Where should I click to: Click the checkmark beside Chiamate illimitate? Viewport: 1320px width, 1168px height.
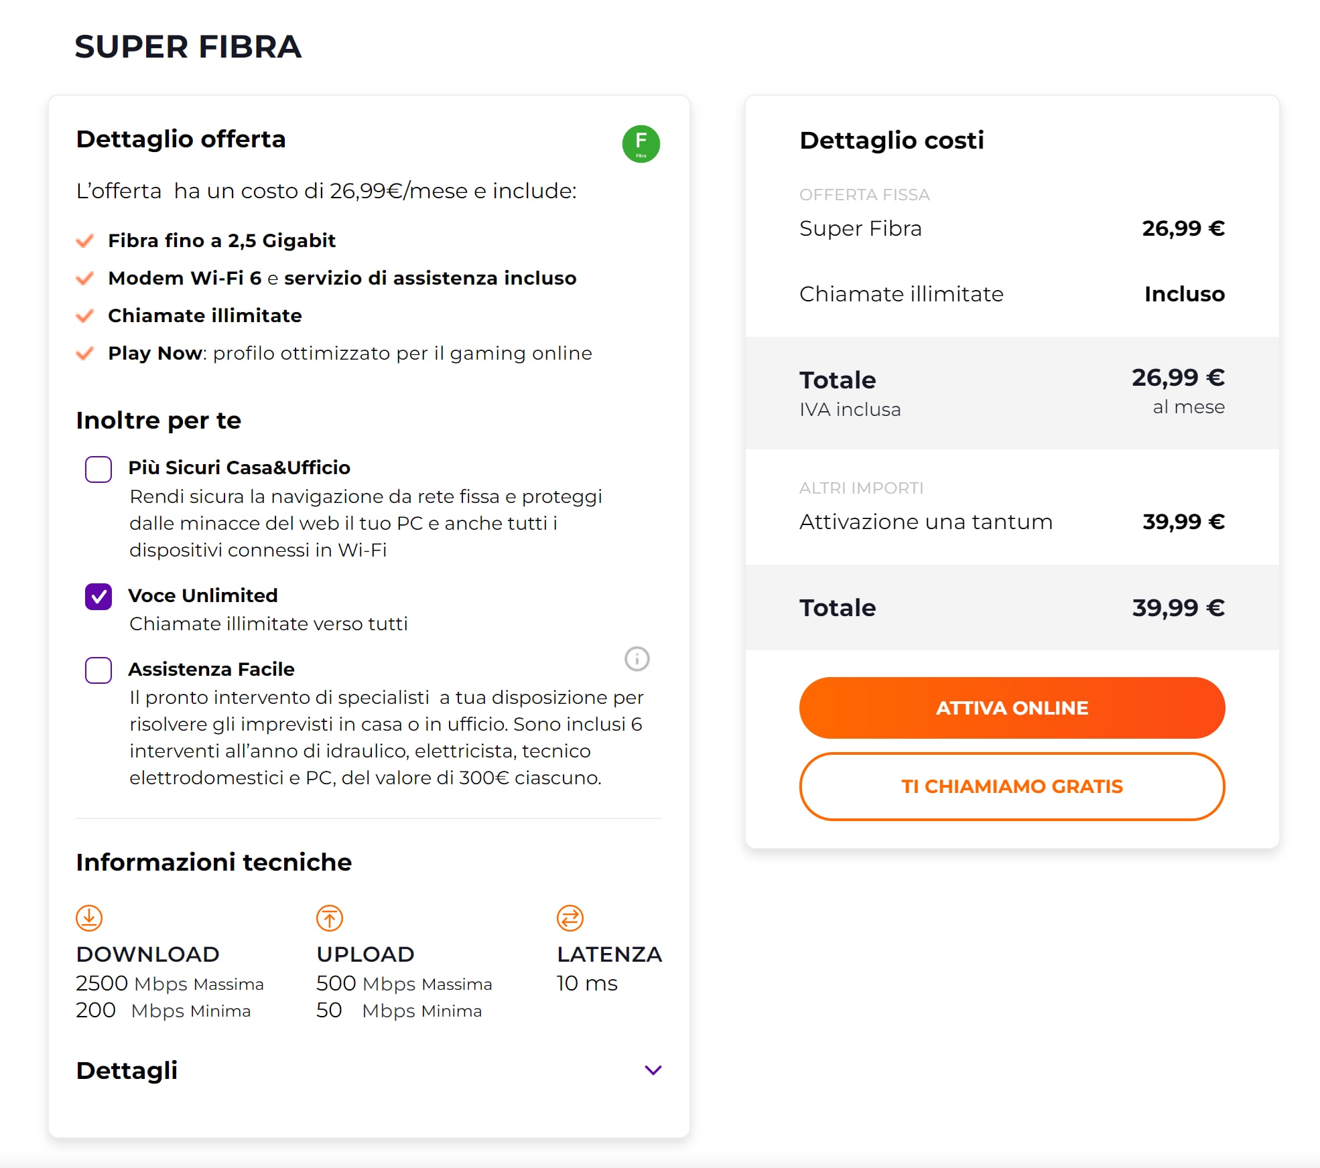tap(85, 315)
